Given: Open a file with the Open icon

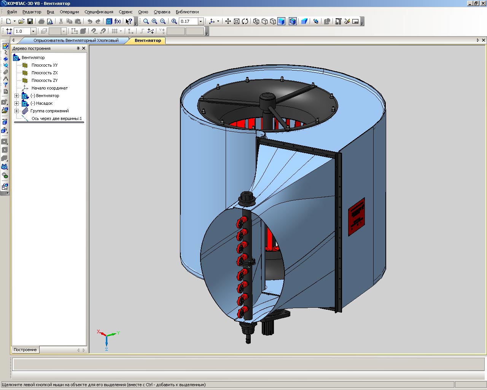Looking at the screenshot, I should [21, 21].
